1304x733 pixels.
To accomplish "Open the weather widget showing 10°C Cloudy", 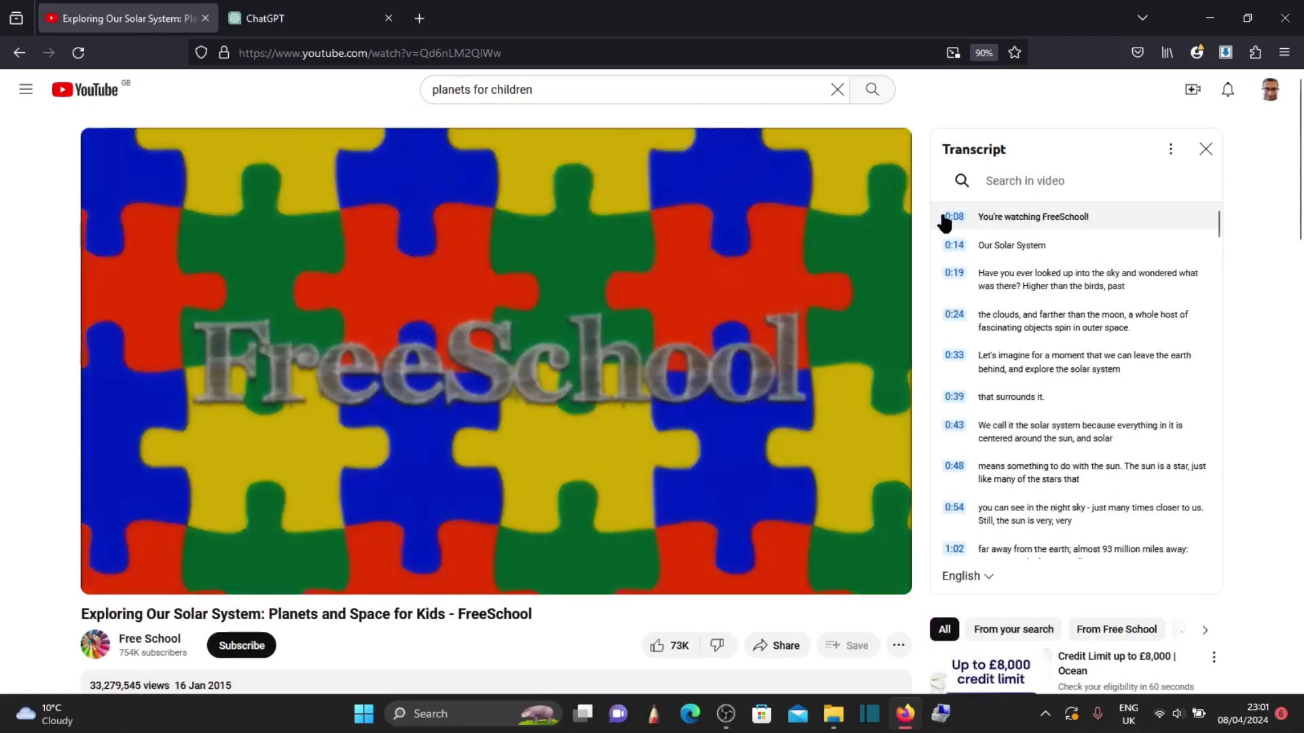I will click(45, 714).
